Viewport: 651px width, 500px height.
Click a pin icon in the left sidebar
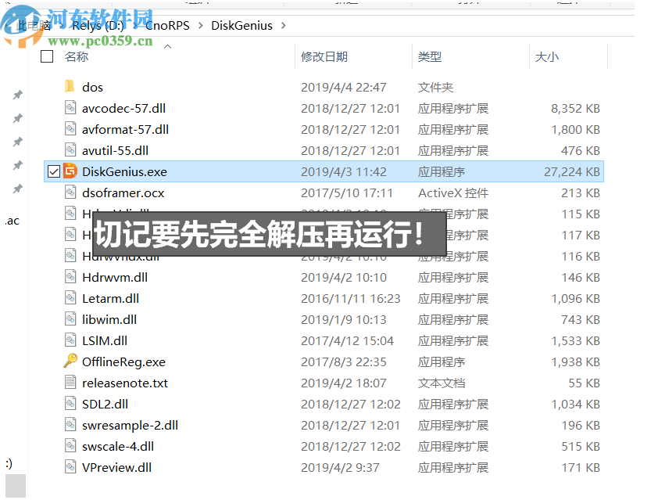16,118
